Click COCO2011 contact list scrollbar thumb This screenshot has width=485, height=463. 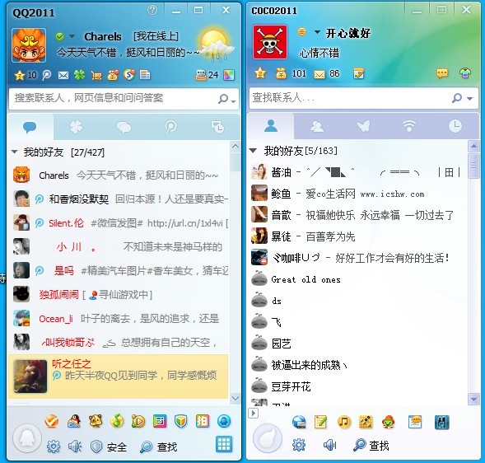click(x=473, y=166)
